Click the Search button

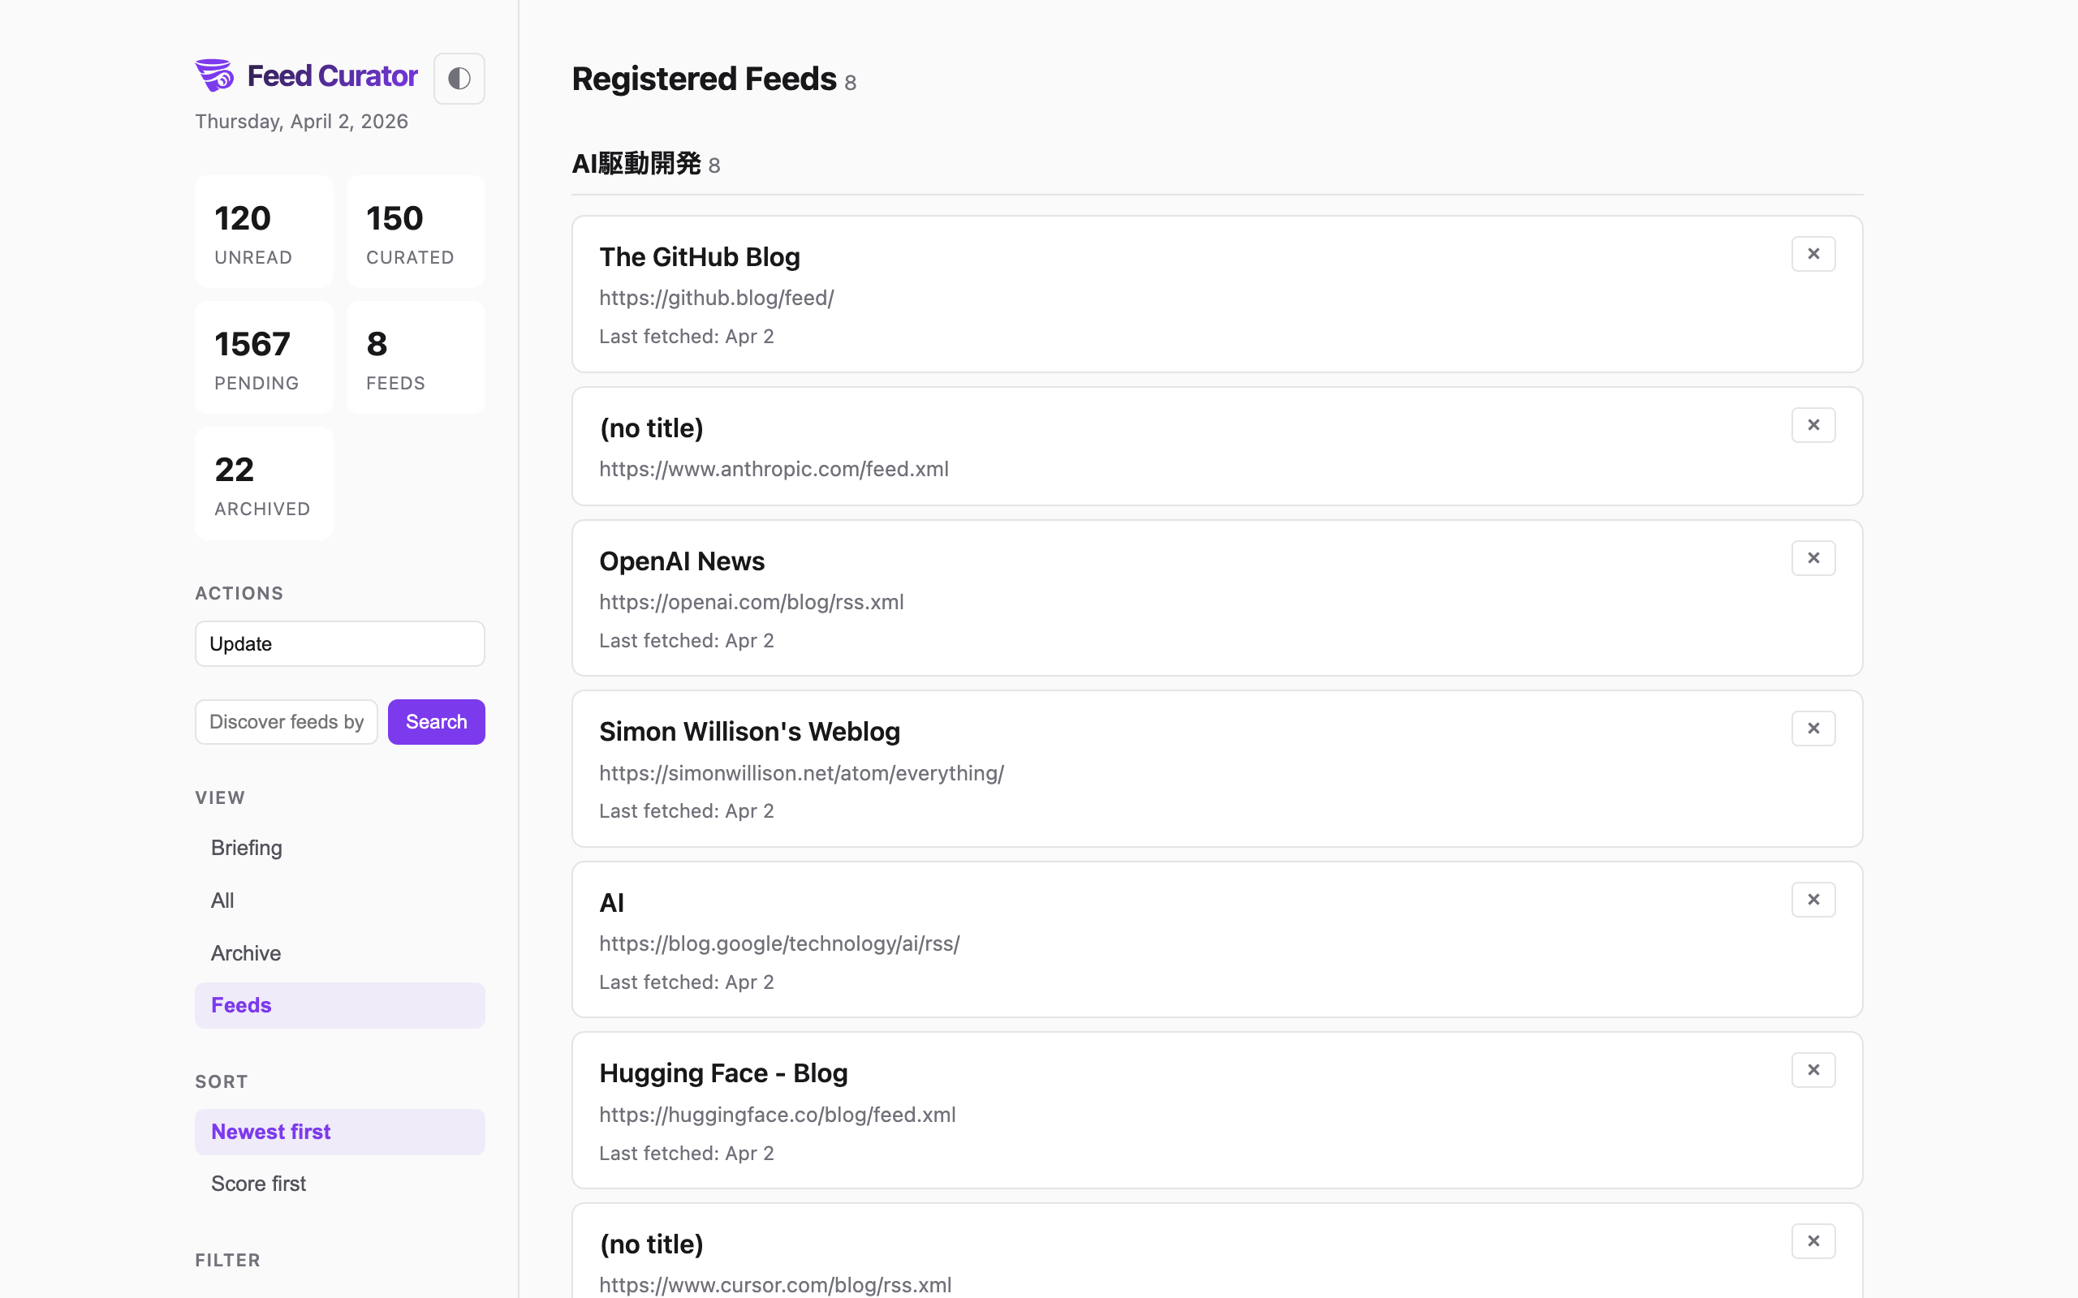click(x=436, y=721)
